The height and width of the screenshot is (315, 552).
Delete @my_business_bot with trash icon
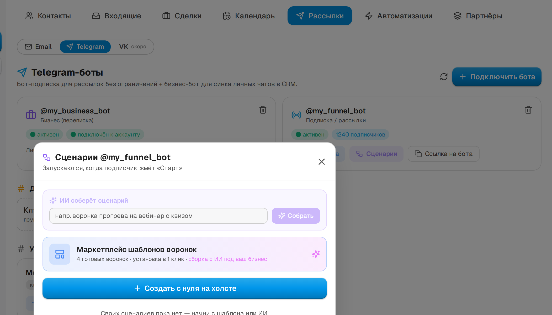pyautogui.click(x=263, y=110)
